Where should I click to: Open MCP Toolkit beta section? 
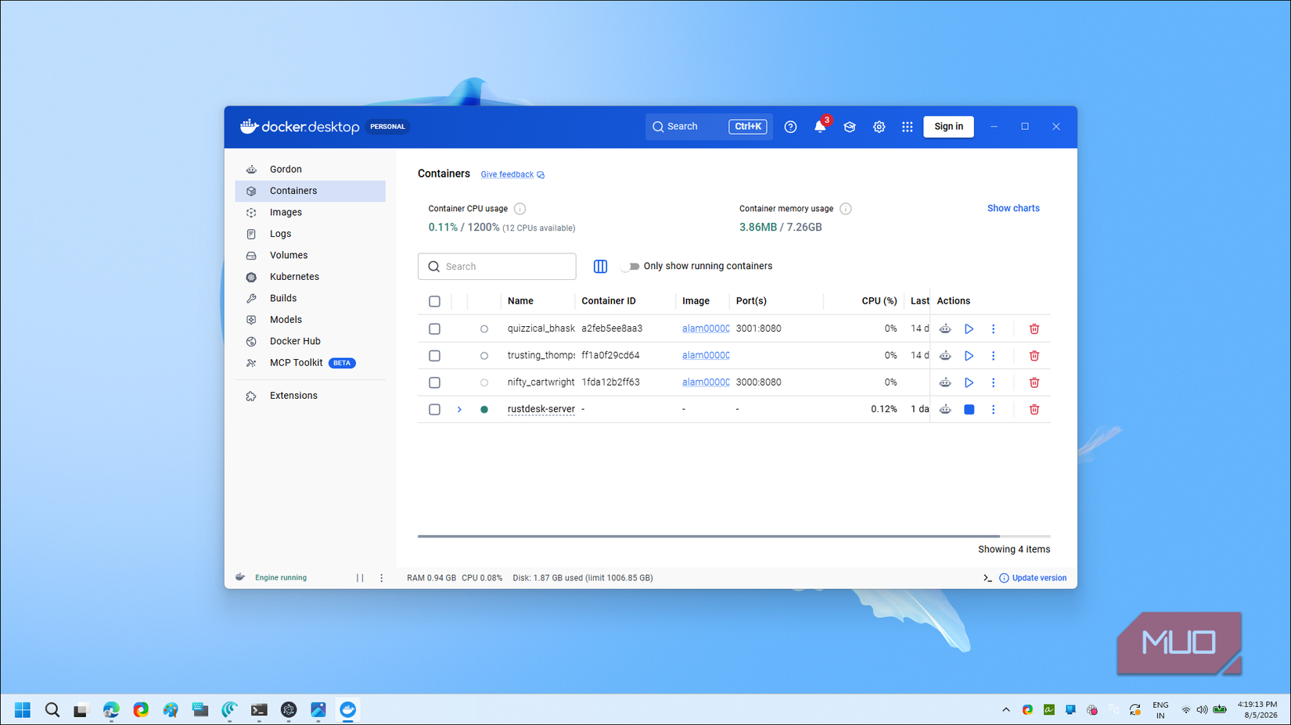(310, 363)
